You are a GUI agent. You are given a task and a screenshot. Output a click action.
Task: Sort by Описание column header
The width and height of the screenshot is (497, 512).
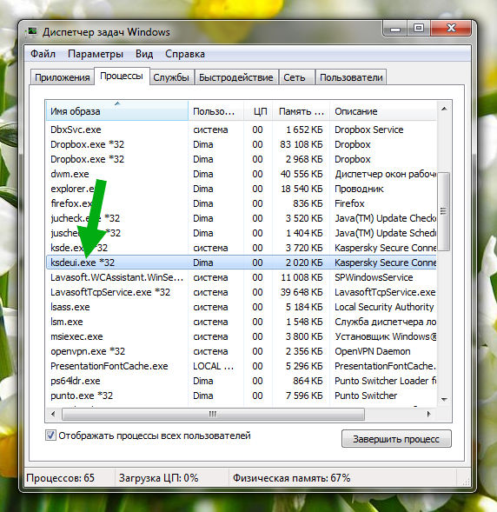(383, 111)
